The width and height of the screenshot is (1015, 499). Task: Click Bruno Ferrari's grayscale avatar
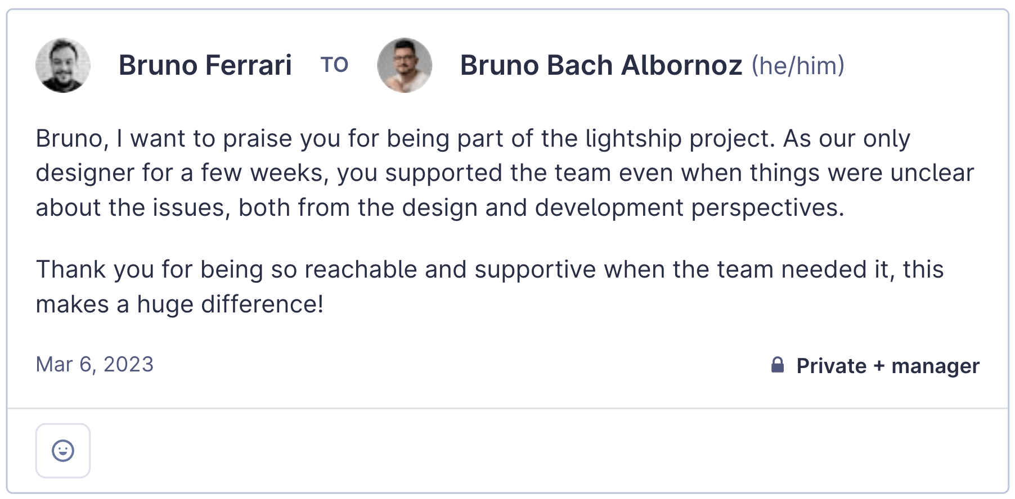(63, 65)
